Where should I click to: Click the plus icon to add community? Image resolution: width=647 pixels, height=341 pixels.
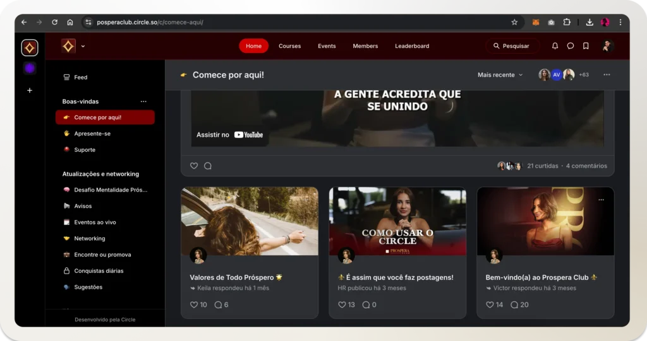[29, 90]
